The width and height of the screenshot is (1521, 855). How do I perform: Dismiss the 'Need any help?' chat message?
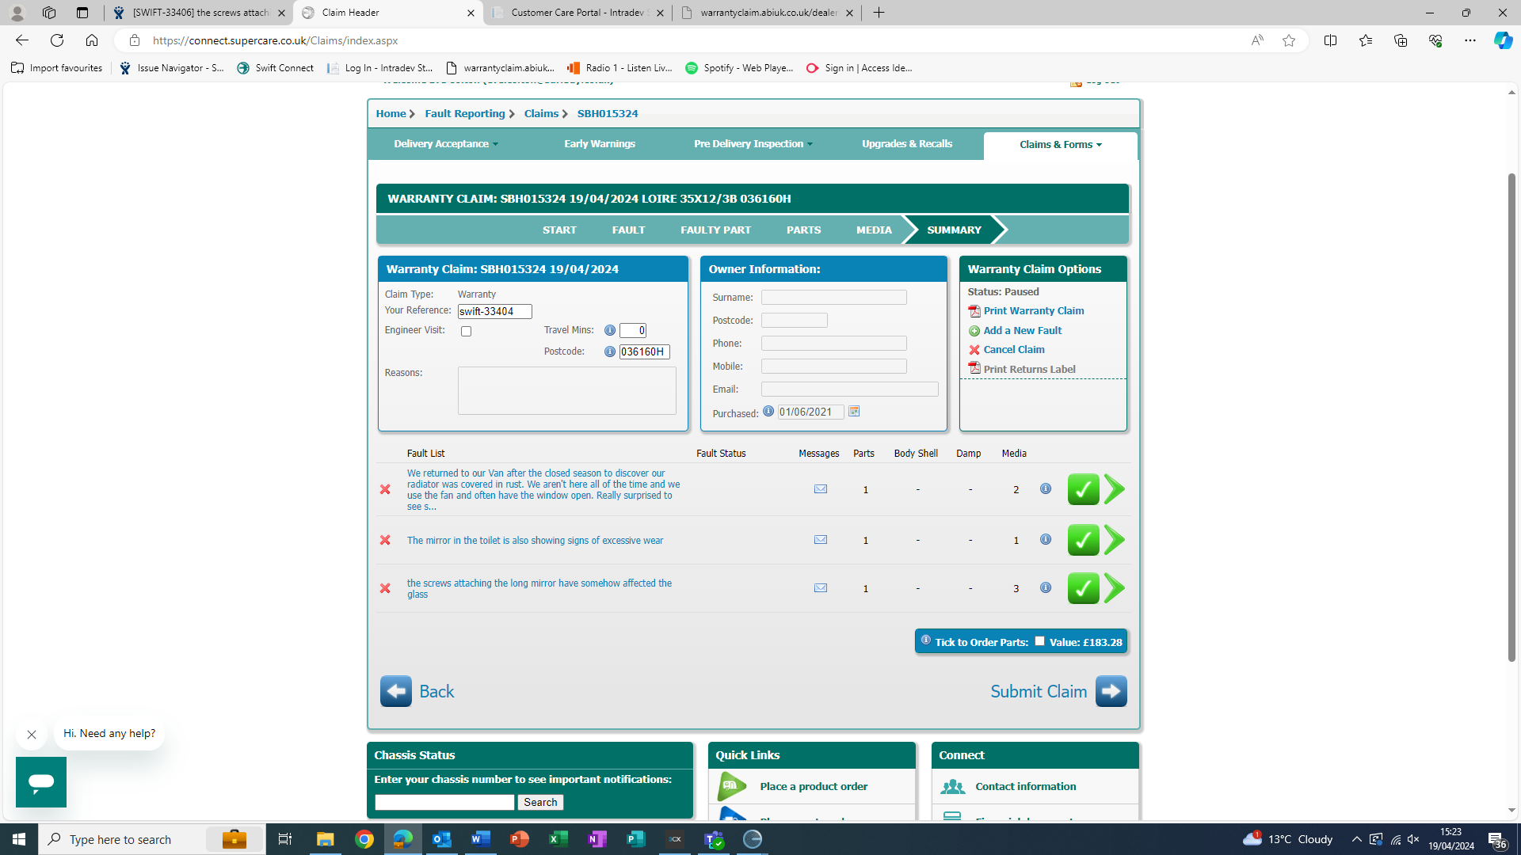32,735
